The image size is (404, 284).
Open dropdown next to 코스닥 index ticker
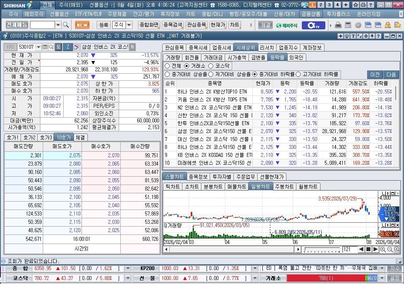[128, 278]
